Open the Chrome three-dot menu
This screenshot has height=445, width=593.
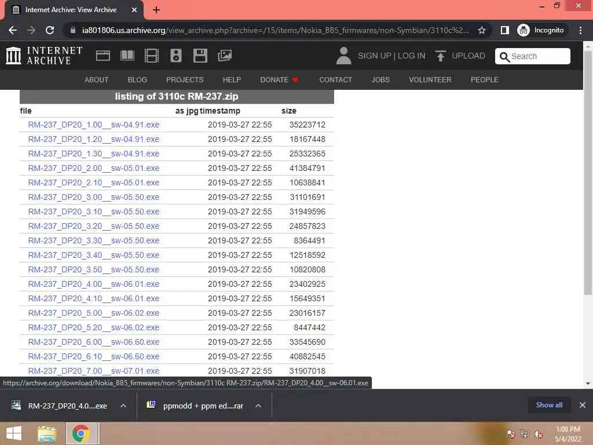pyautogui.click(x=580, y=30)
